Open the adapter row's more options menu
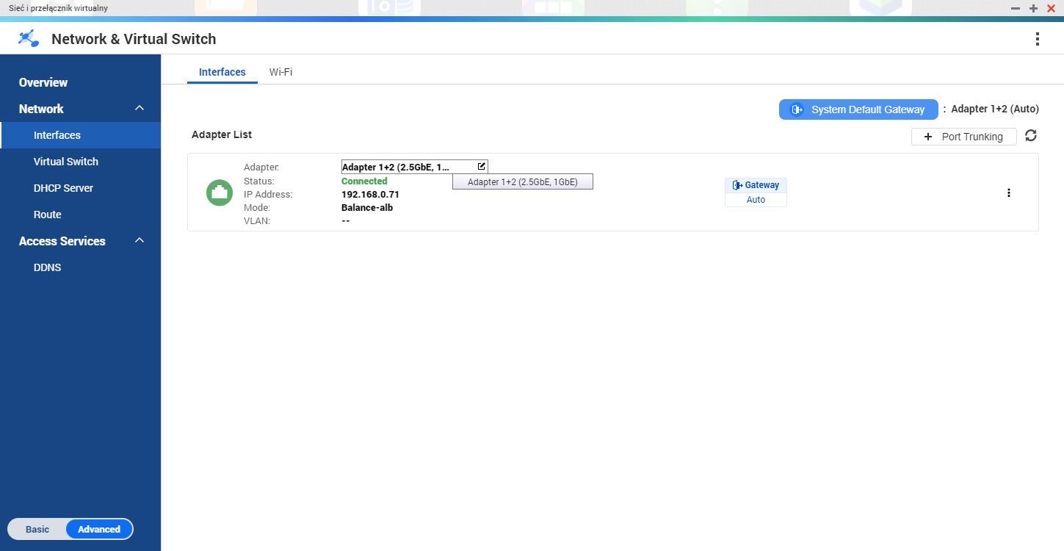Viewport: 1064px width, 551px height. click(1008, 192)
